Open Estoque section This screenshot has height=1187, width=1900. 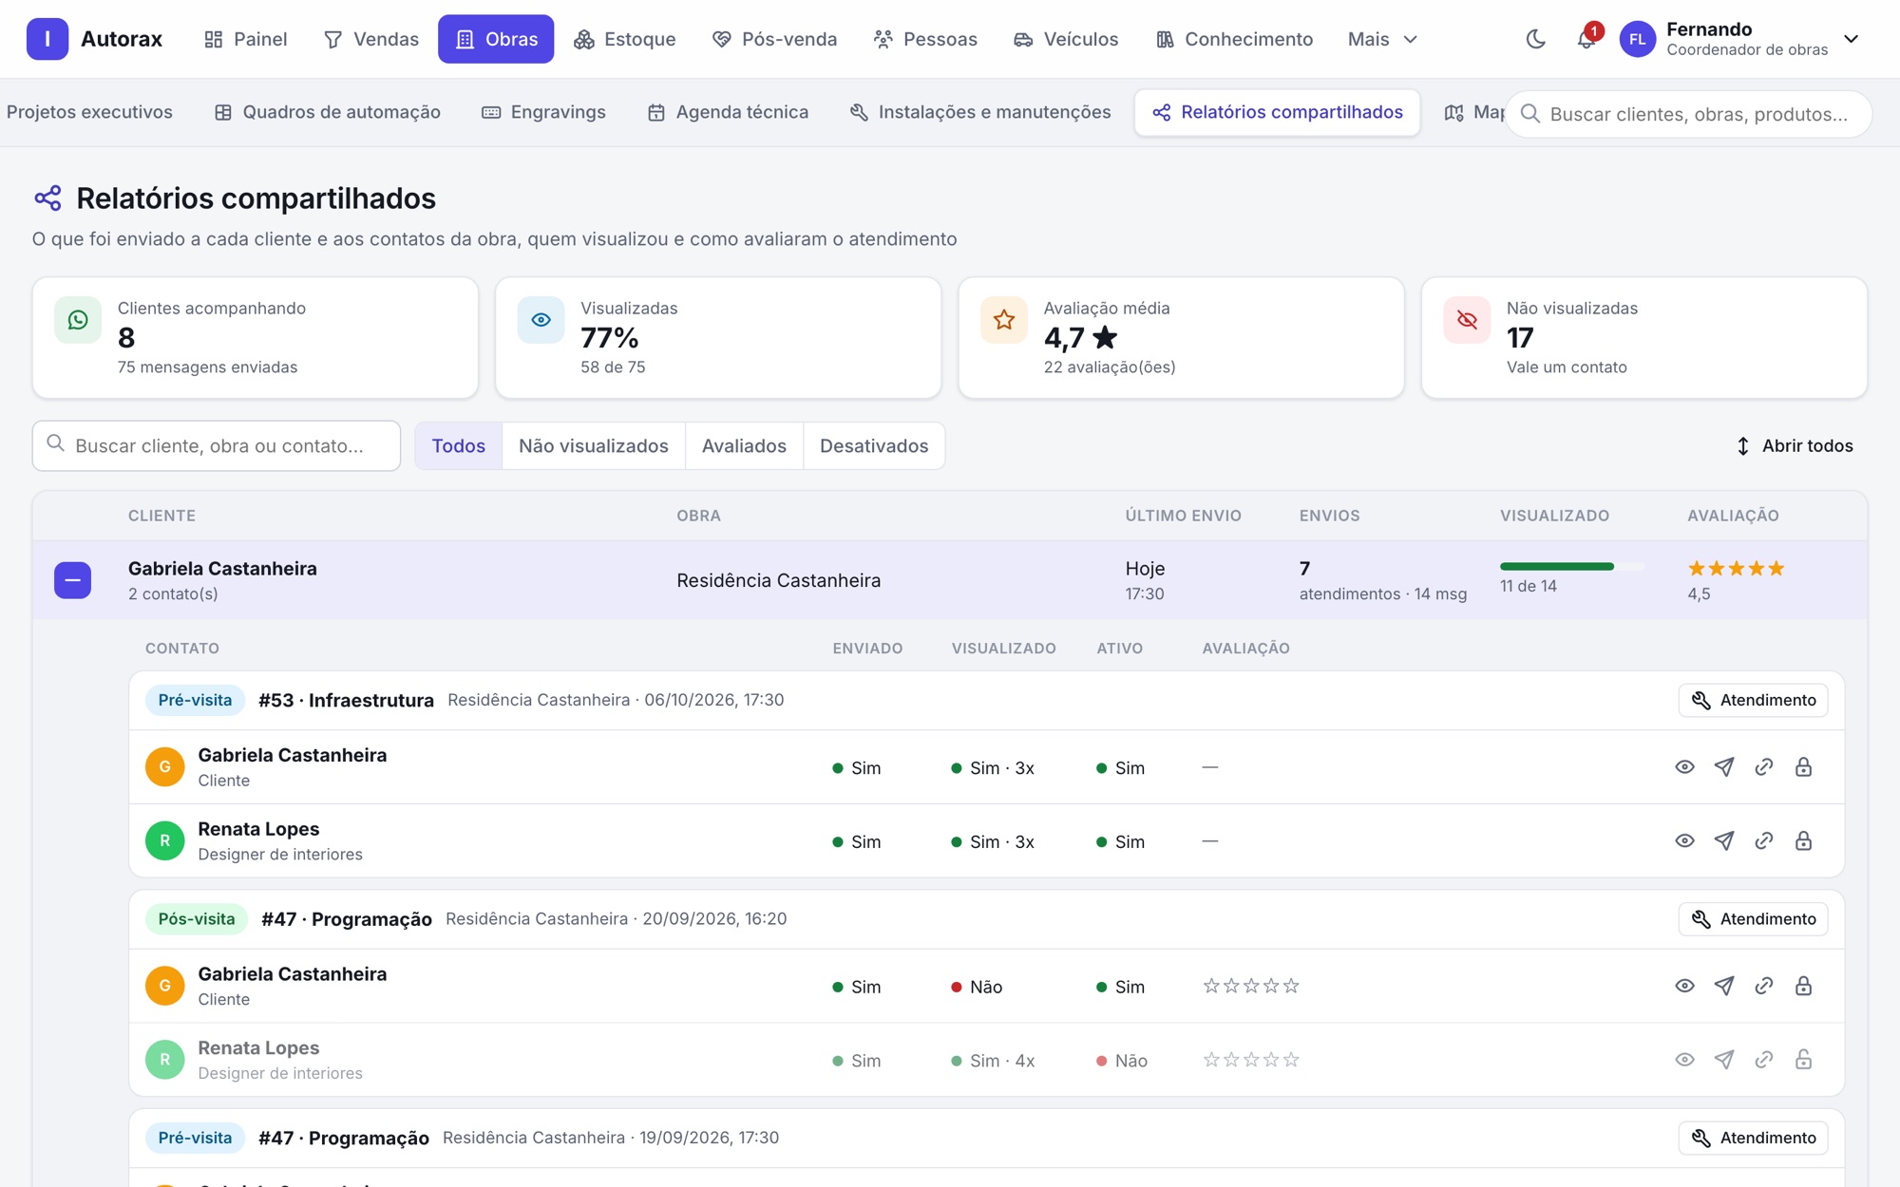[625, 39]
